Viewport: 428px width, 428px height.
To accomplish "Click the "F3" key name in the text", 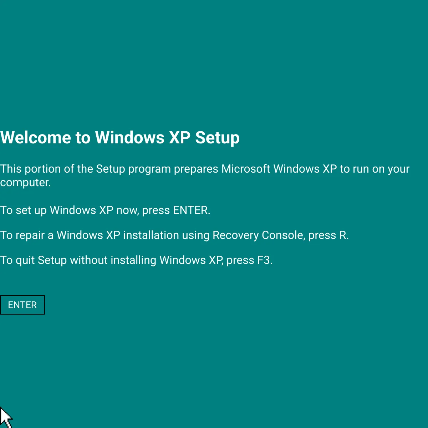I will pos(264,260).
